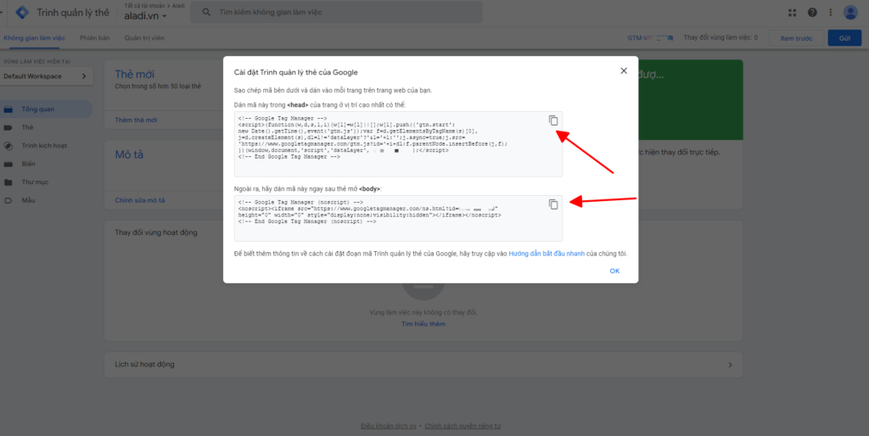Open Trình kích hoạt in the sidebar
This screenshot has height=436, width=869.
tap(44, 146)
